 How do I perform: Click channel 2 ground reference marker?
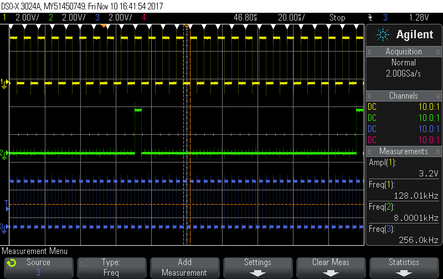tap(4, 155)
